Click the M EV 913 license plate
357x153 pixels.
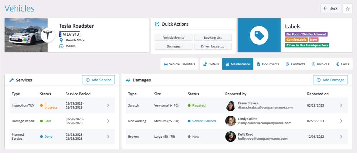click(x=70, y=34)
